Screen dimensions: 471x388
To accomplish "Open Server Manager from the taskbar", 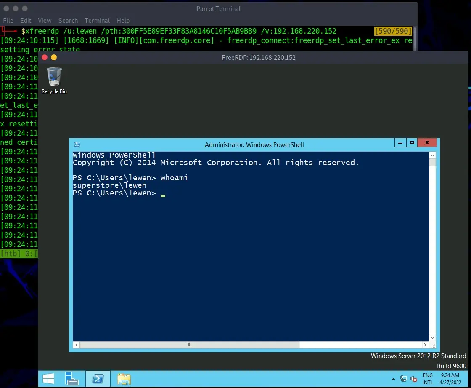I will click(71, 379).
